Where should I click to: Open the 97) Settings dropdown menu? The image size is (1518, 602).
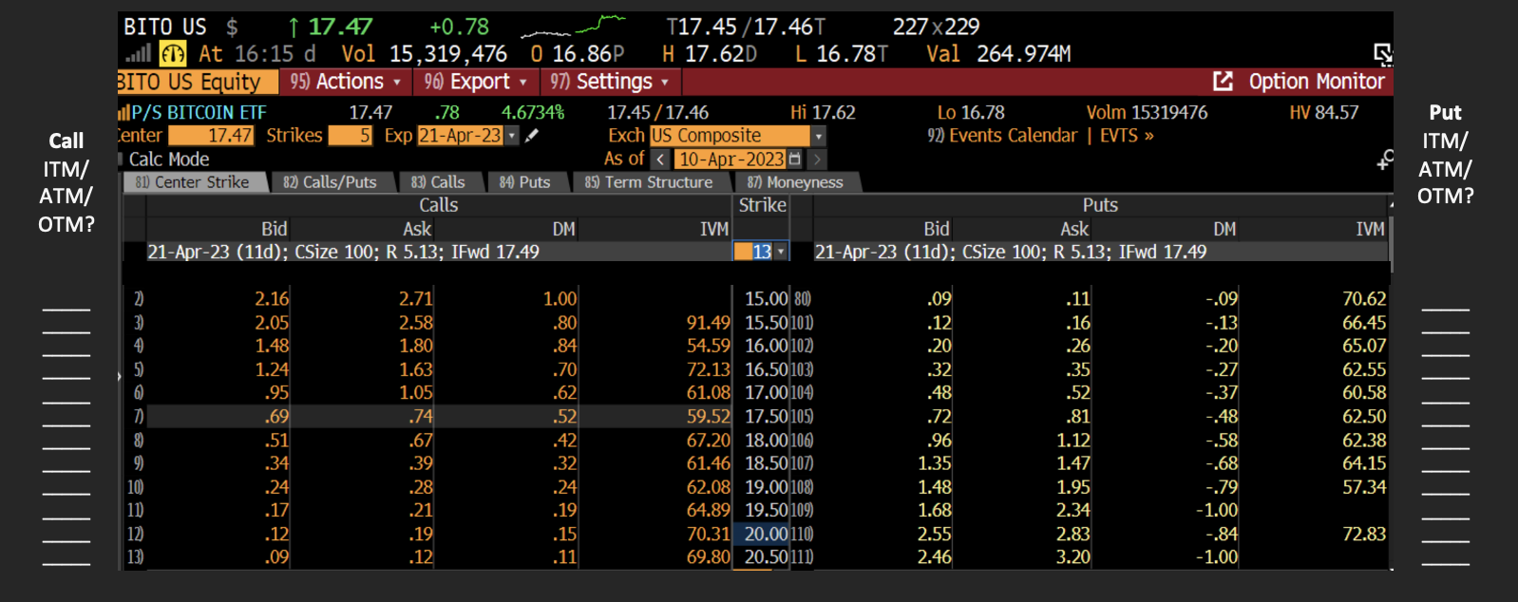pos(609,82)
